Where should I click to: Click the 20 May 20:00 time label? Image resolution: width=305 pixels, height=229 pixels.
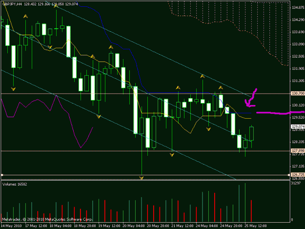click(158, 226)
